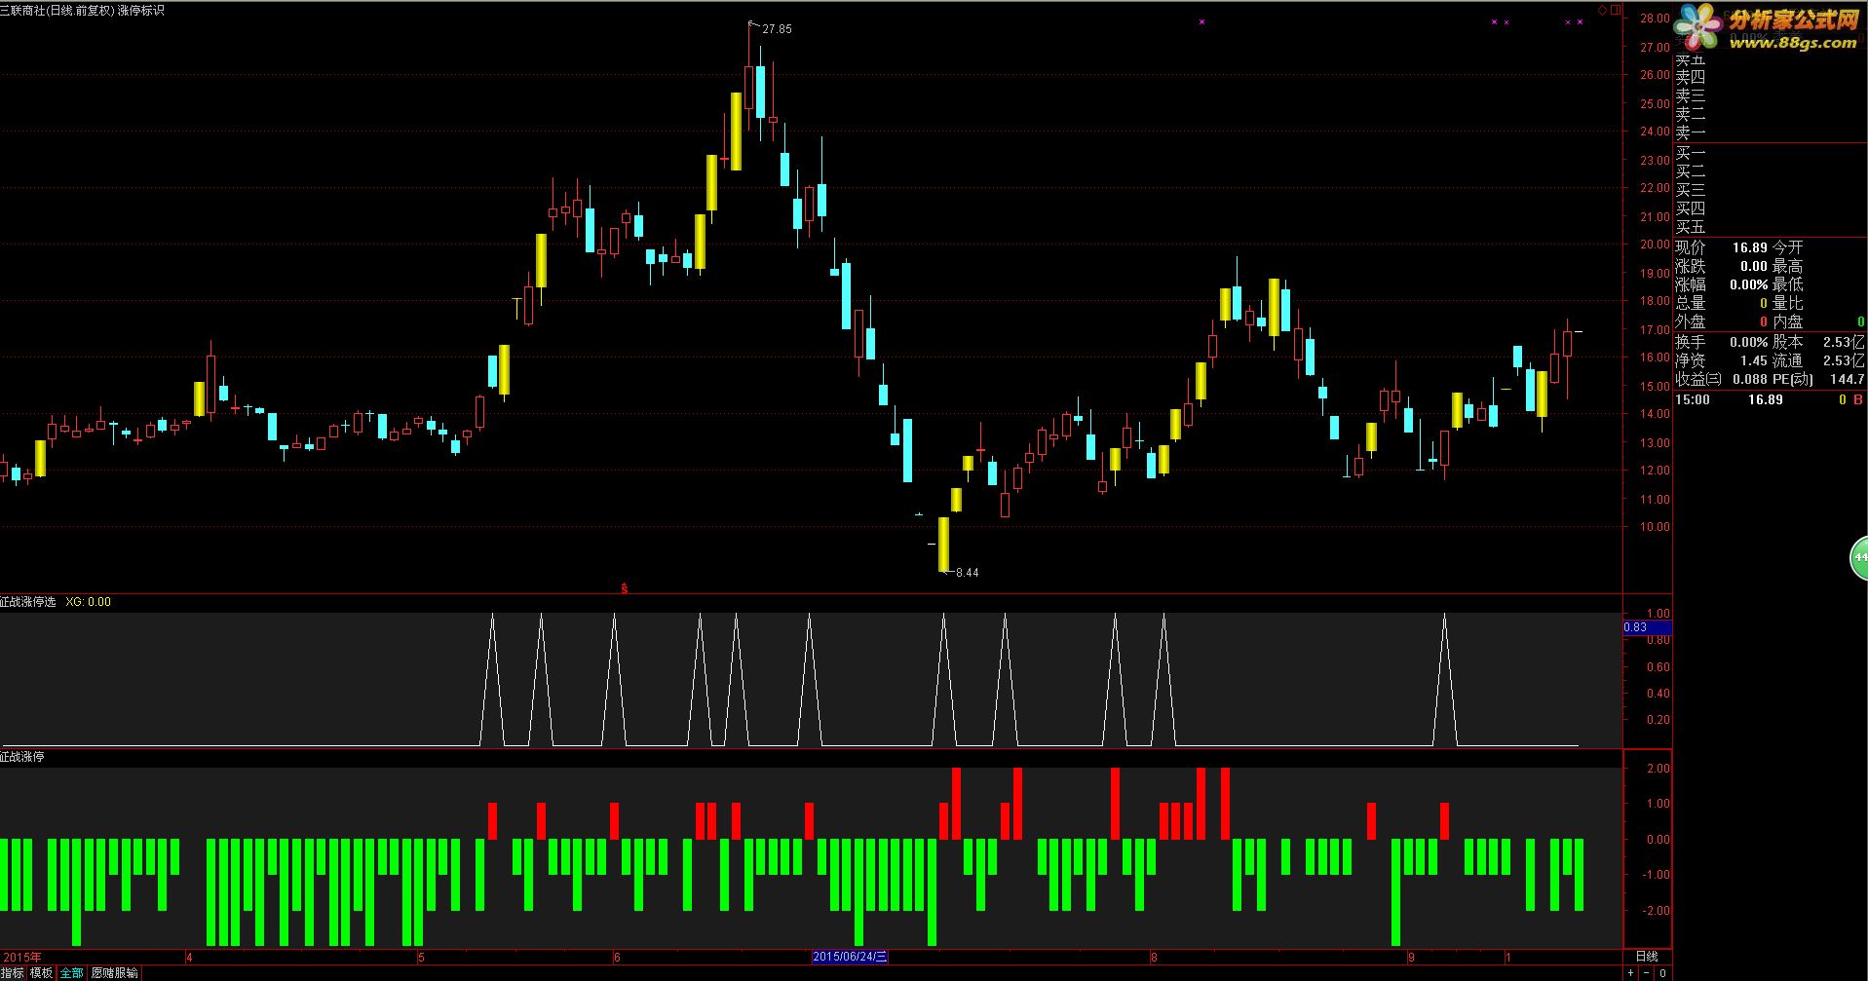Click the 征战涨停选 indicator title
Screen dimensions: 1868x981
28,602
